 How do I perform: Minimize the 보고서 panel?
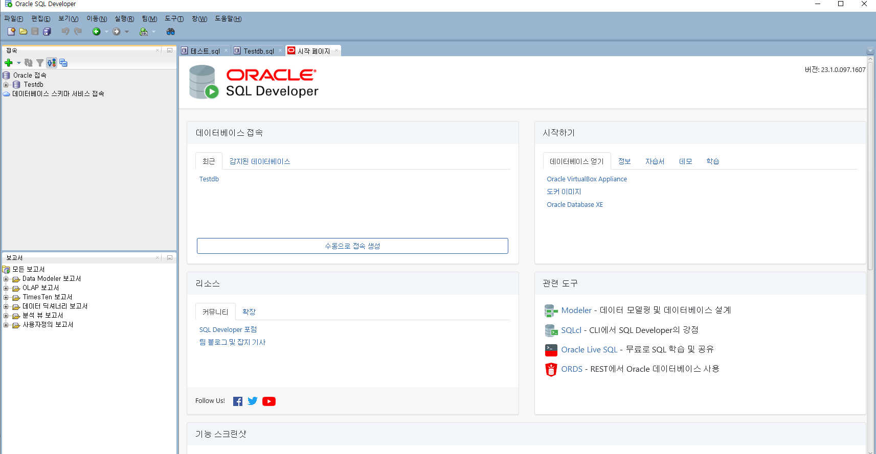170,258
